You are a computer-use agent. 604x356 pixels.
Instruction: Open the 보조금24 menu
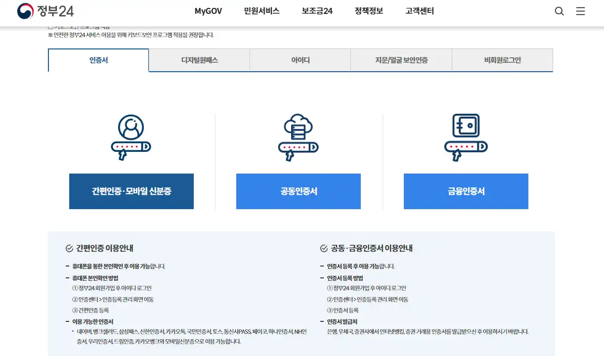click(x=316, y=10)
